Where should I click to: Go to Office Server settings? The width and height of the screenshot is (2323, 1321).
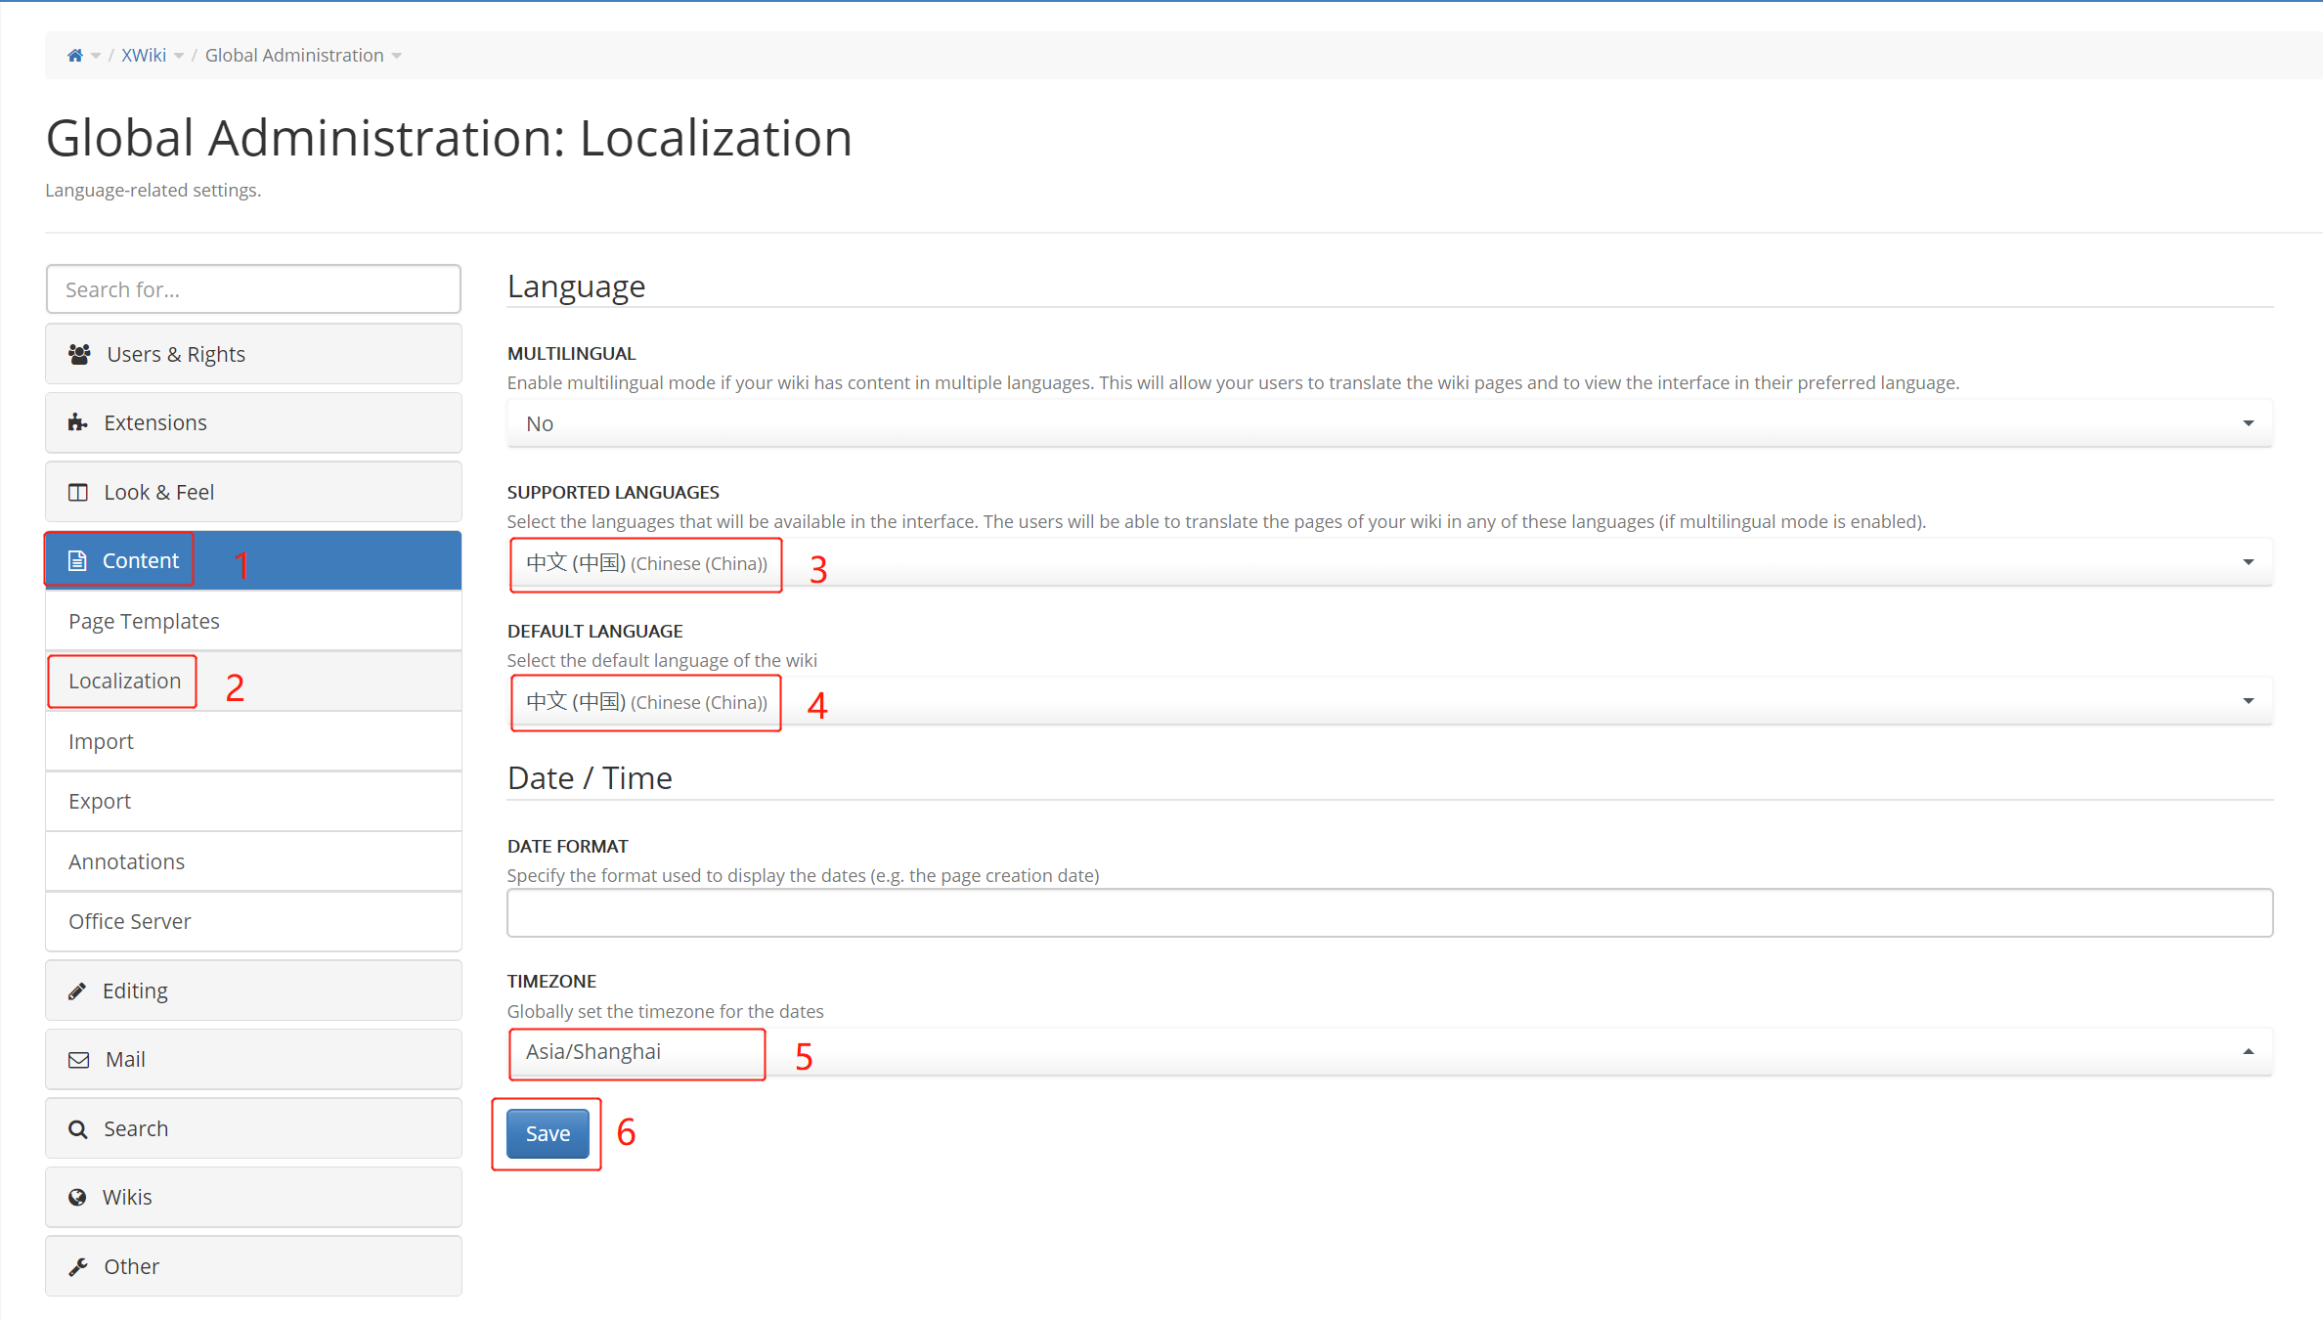tap(129, 921)
